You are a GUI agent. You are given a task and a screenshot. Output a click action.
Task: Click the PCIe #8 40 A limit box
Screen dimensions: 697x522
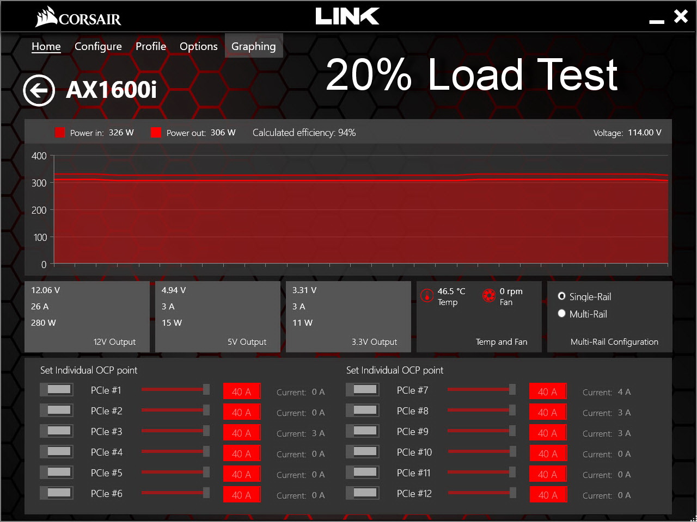tap(548, 412)
